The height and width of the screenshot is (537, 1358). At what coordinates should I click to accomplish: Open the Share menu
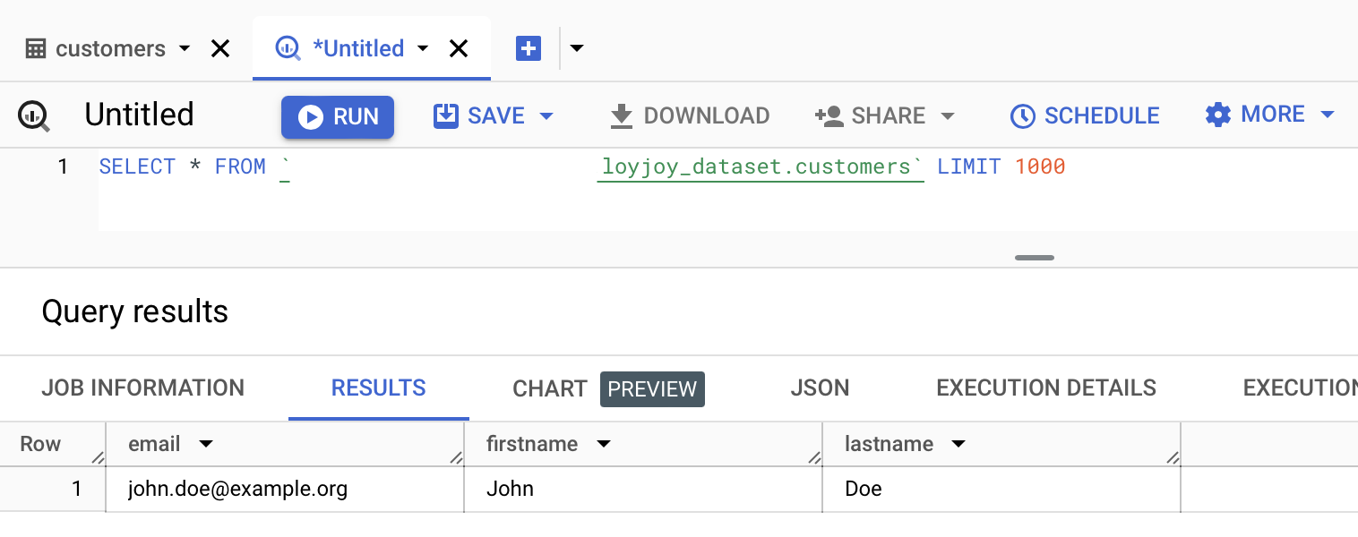tap(883, 116)
